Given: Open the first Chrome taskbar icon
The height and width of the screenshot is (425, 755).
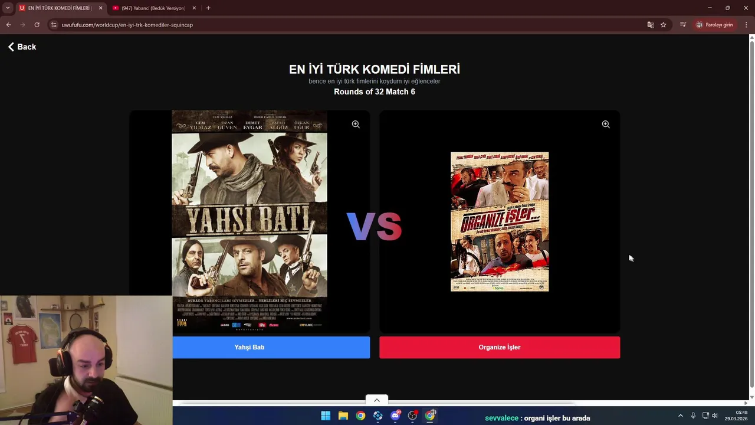Looking at the screenshot, I should (x=360, y=416).
